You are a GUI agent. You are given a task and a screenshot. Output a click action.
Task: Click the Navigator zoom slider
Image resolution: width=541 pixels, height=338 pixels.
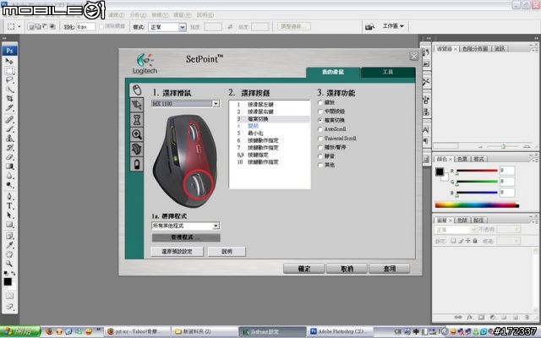point(503,146)
